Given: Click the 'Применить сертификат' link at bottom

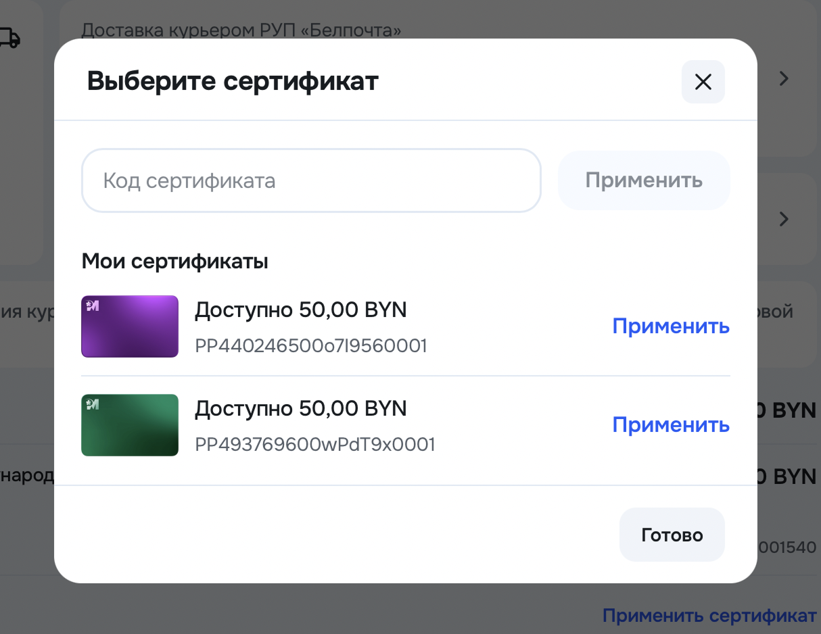Looking at the screenshot, I should click(x=709, y=616).
